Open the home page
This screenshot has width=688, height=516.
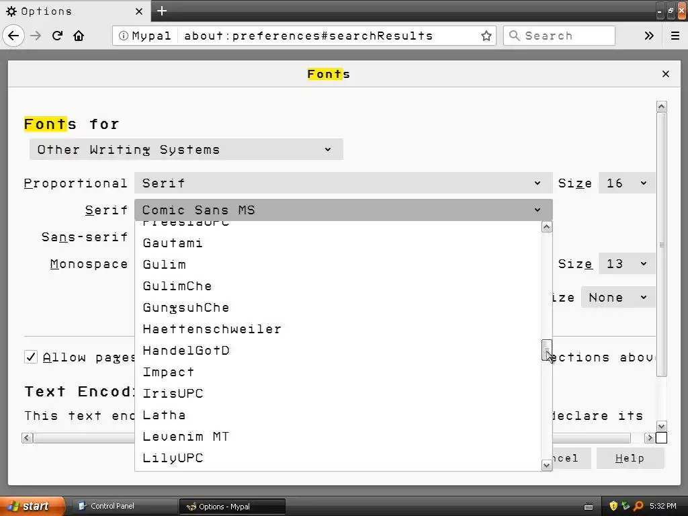tap(79, 36)
